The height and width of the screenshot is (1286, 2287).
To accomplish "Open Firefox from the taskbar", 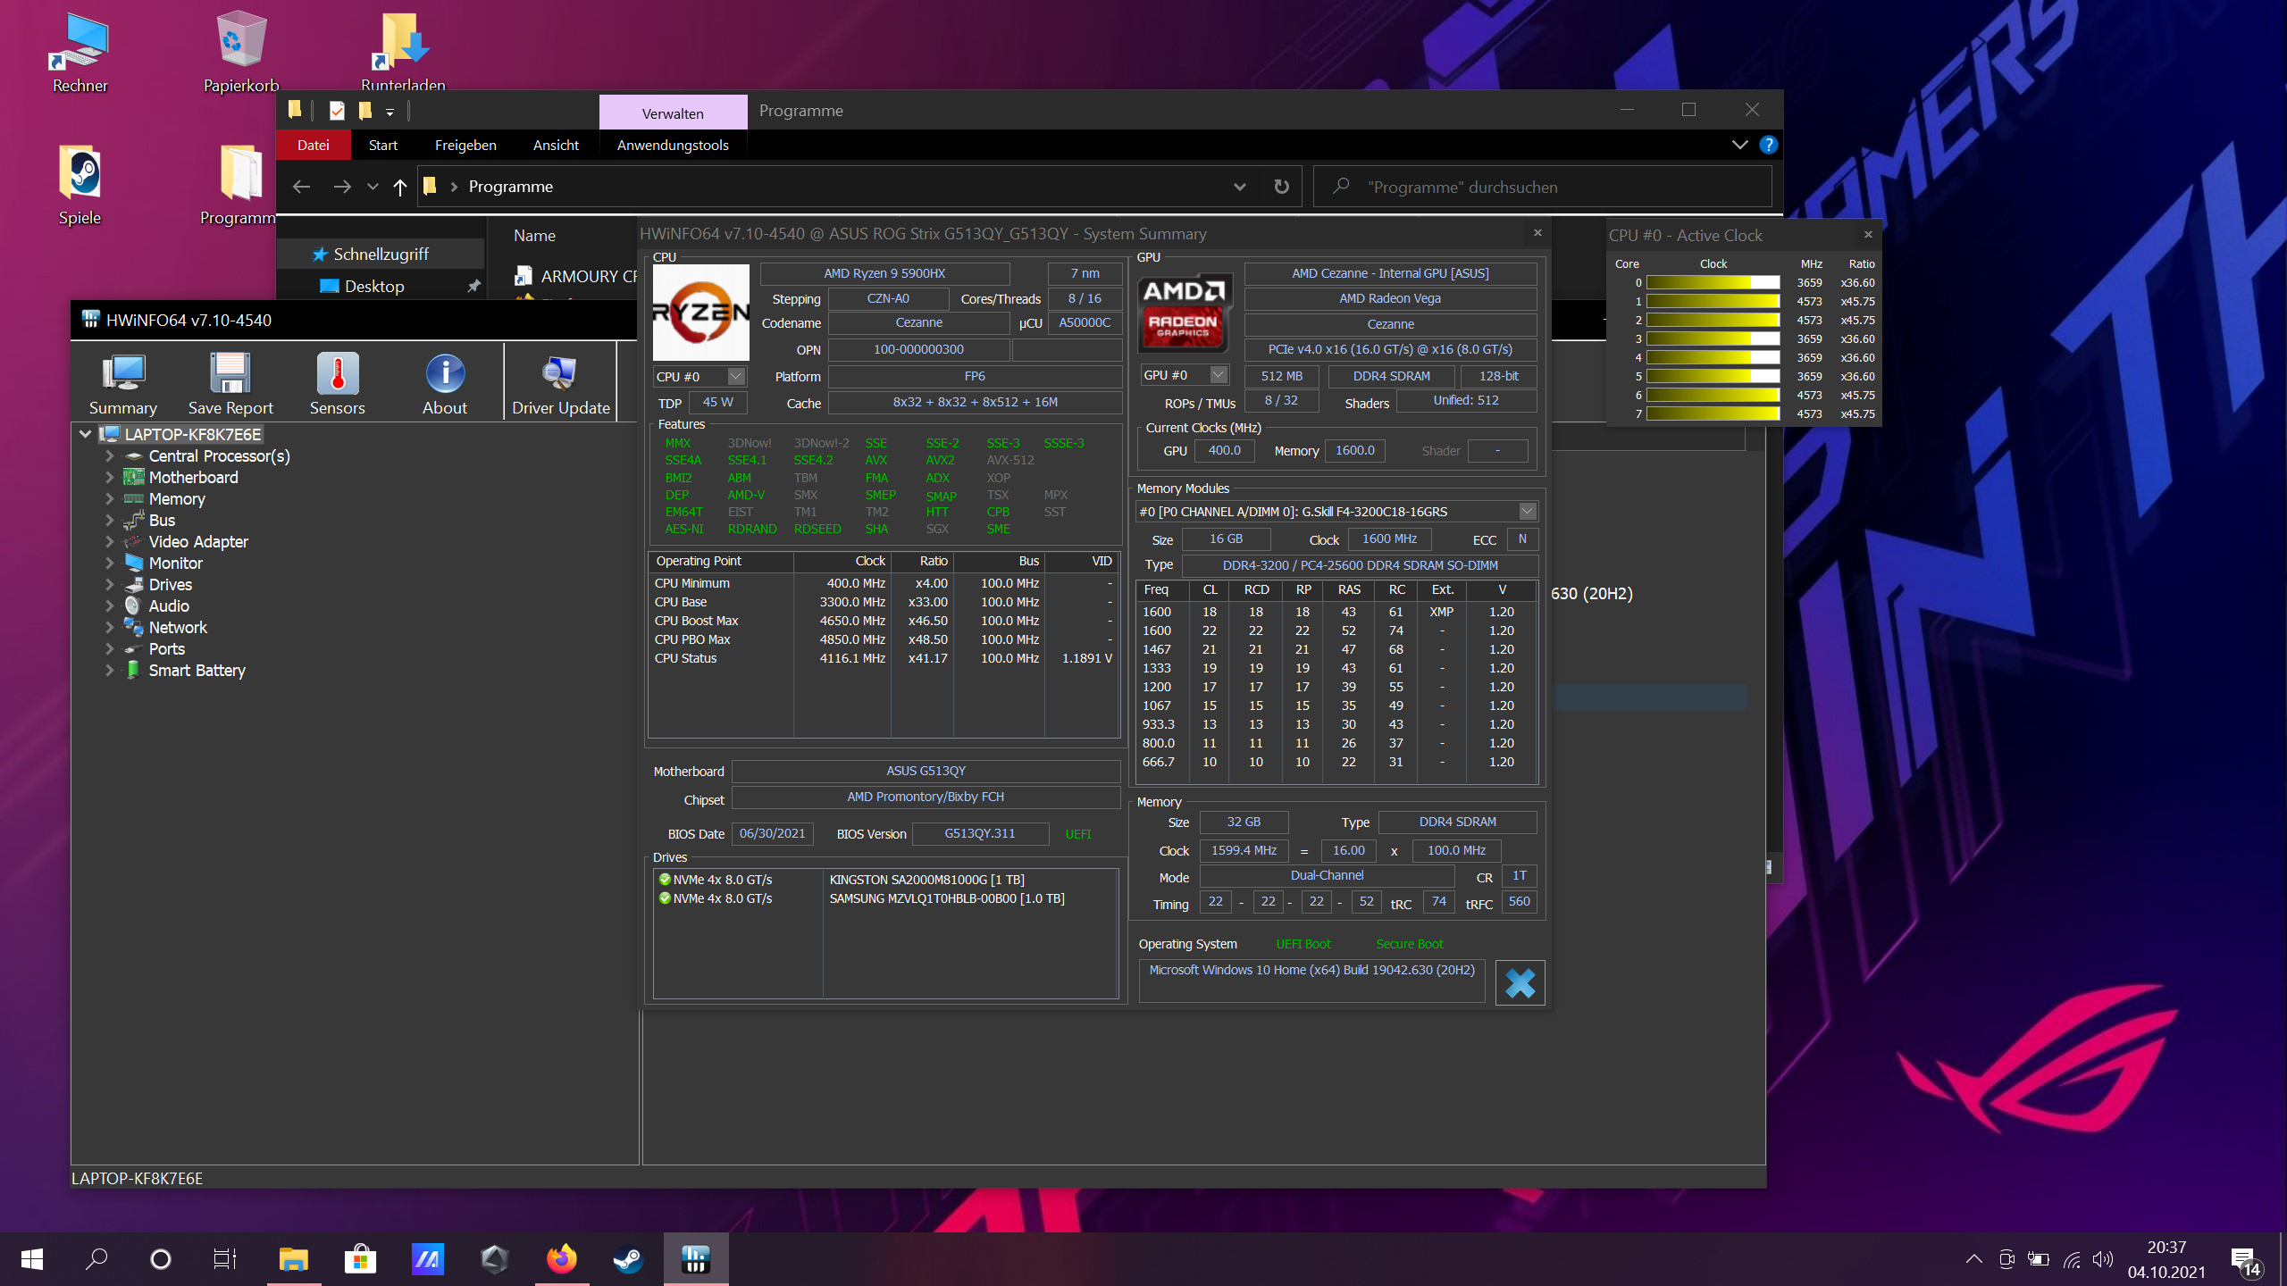I will click(561, 1259).
